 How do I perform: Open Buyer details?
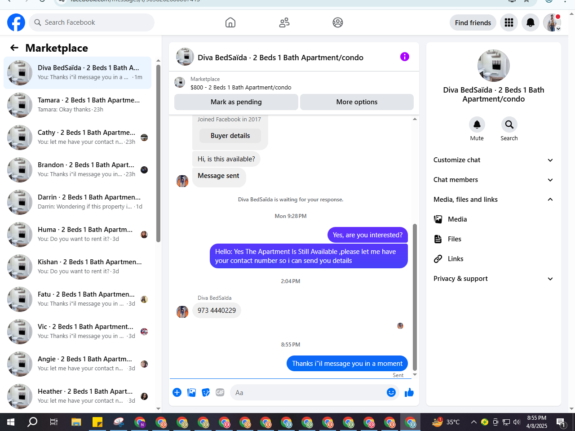230,136
